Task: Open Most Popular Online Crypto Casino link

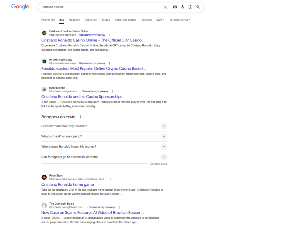Action: pos(94,68)
